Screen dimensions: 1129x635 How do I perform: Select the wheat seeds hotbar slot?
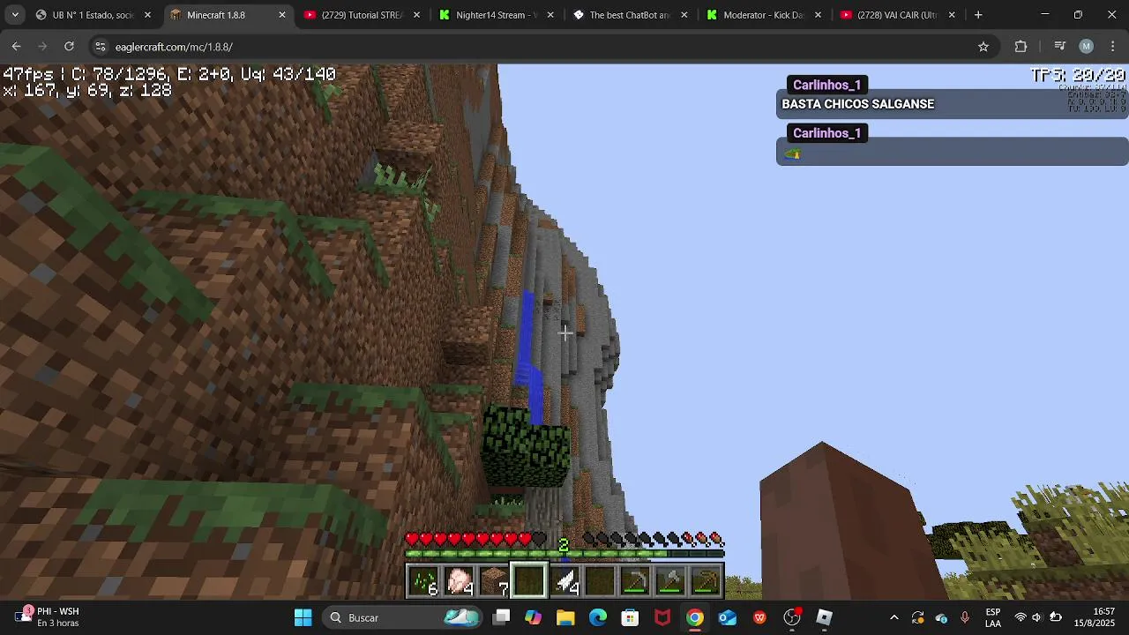tap(423, 581)
